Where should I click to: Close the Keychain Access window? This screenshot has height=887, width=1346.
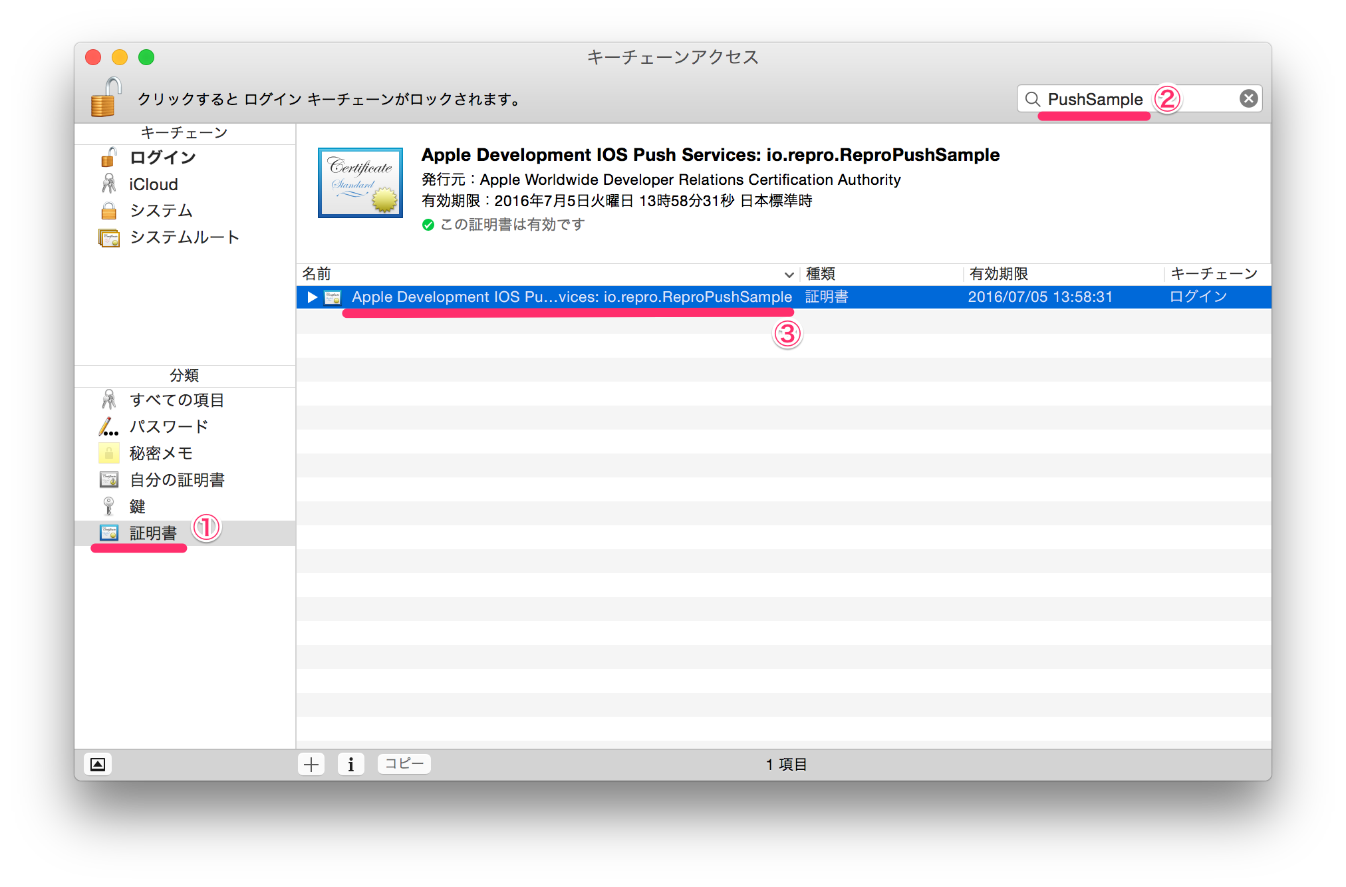pos(94,57)
